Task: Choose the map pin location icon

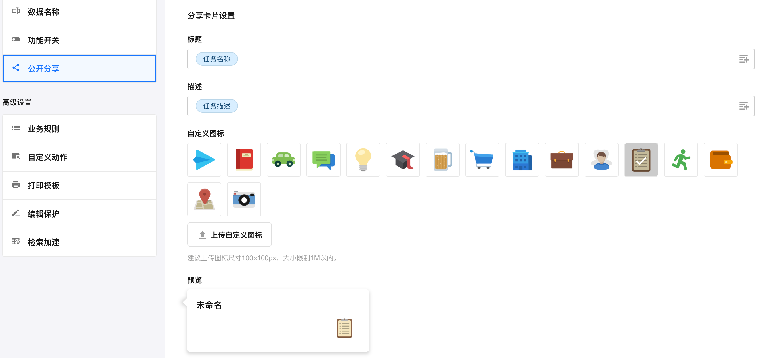Action: [x=204, y=199]
